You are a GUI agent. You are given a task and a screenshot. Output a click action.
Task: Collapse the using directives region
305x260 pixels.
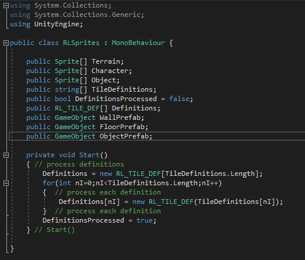[6, 6]
